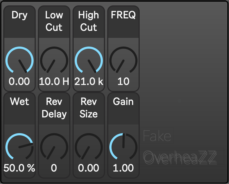Select the Rev Size value 0.00

click(89, 168)
